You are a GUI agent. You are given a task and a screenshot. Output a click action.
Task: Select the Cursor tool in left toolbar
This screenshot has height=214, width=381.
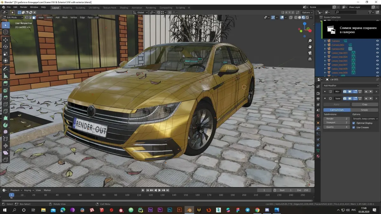5,32
